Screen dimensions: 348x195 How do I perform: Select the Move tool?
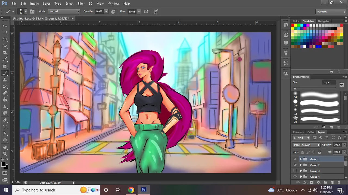coord(5,26)
